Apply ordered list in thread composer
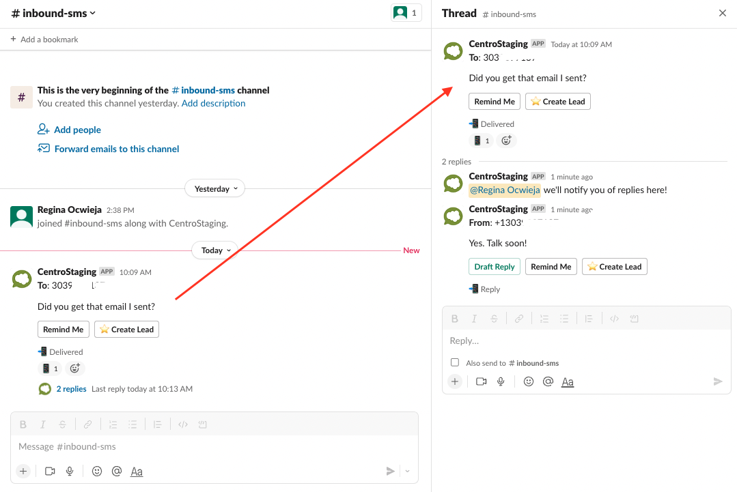This screenshot has width=737, height=492. [544, 319]
